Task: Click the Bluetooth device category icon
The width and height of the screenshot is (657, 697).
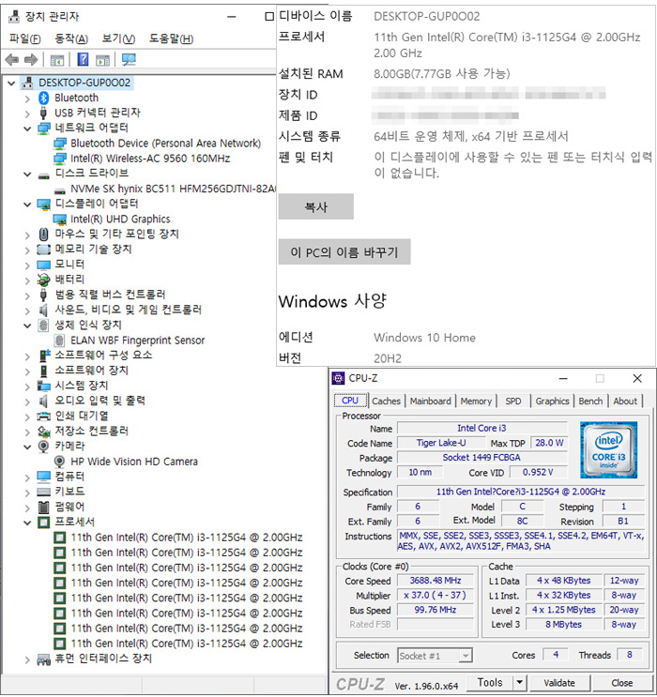Action: (x=44, y=98)
